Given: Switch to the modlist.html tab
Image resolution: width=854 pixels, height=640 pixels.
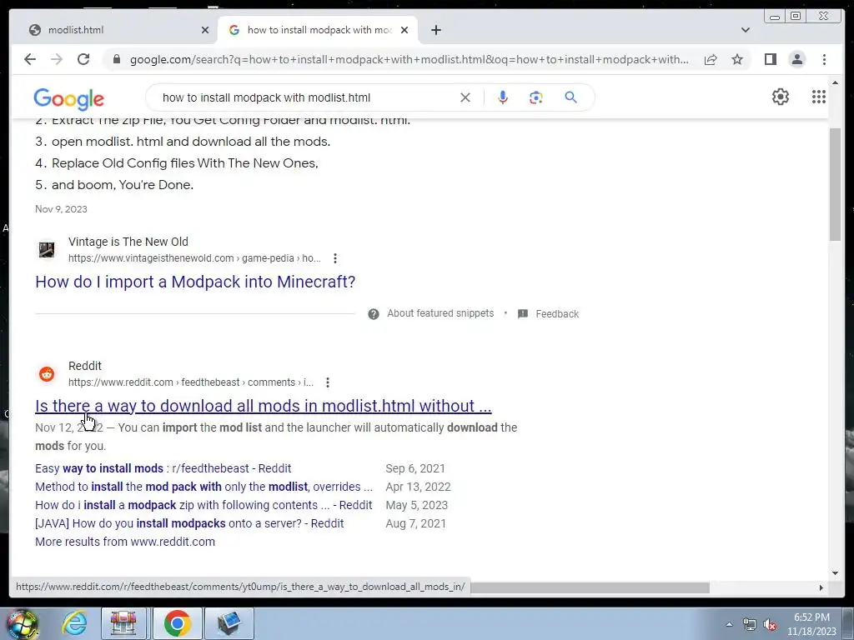Looking at the screenshot, I should 114,30.
